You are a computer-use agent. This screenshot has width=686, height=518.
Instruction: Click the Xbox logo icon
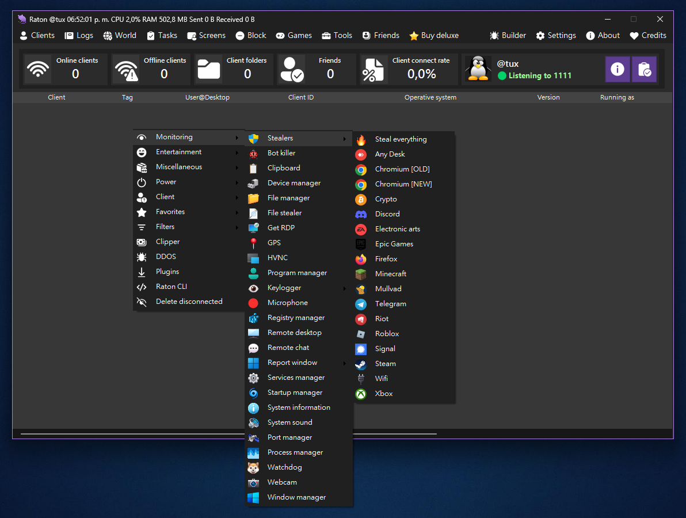coord(361,394)
